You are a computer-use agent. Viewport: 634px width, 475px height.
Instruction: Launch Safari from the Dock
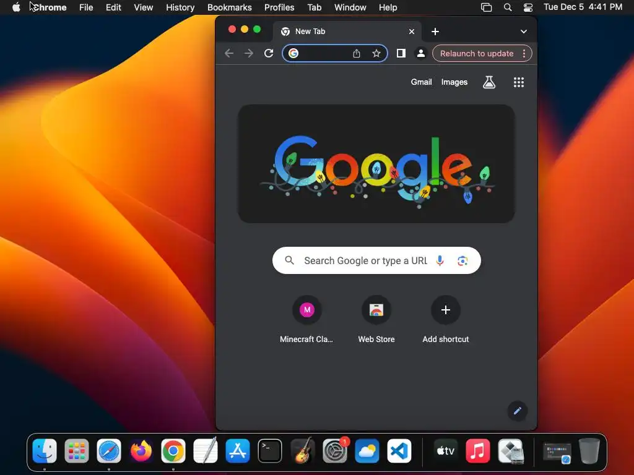pos(109,451)
